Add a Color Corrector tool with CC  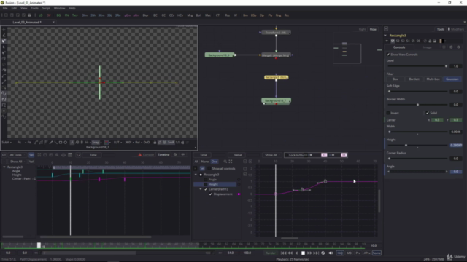(x=163, y=15)
